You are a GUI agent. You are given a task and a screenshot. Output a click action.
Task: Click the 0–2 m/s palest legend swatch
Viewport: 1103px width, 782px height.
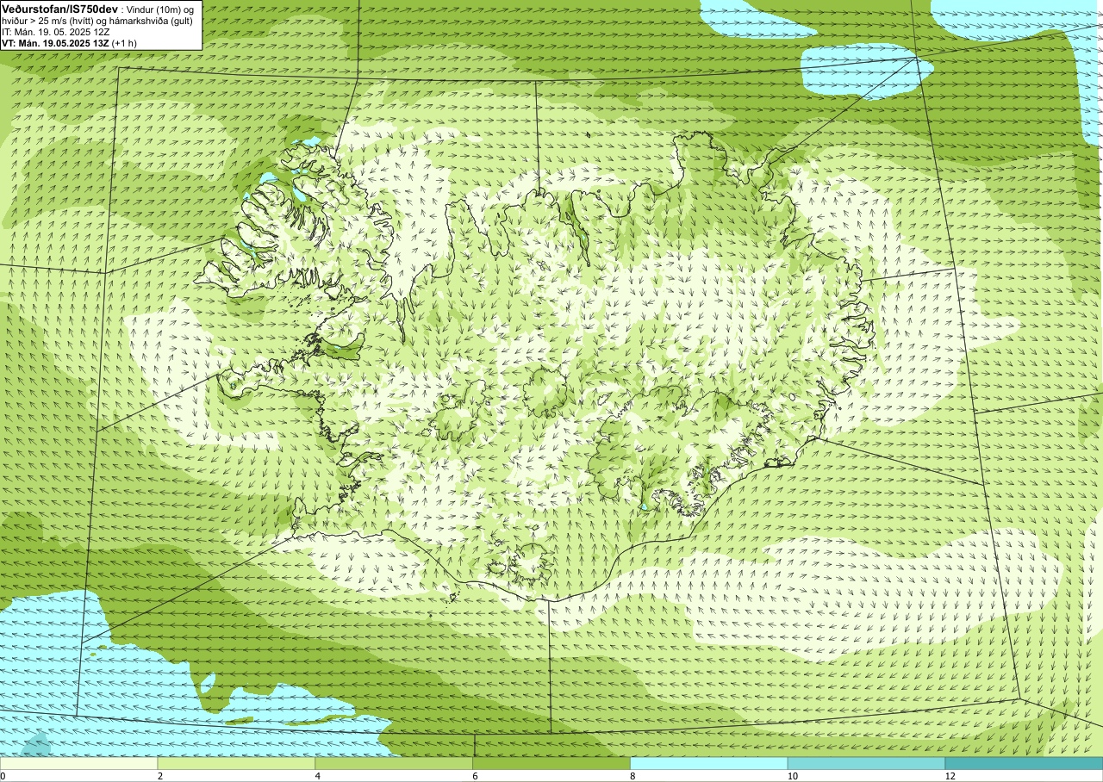(78, 763)
